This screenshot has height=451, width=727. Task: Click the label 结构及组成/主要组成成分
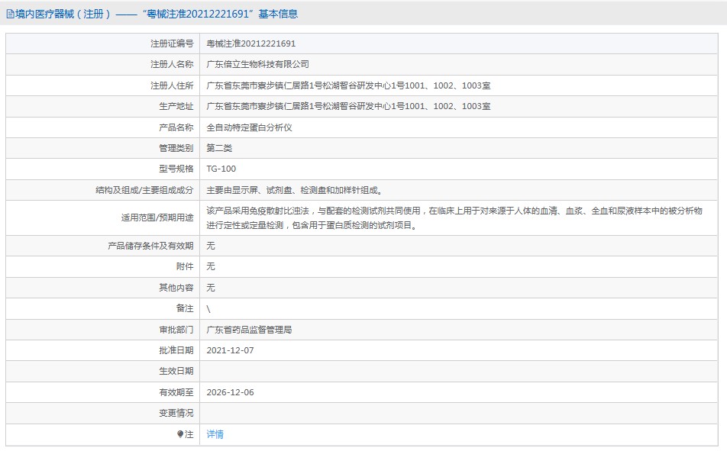tap(144, 190)
